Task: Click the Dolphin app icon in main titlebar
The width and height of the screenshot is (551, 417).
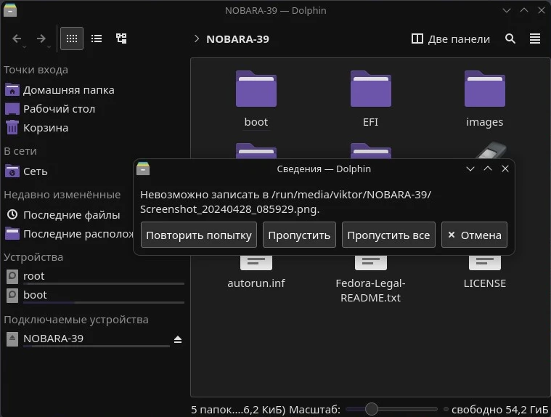Action: [10, 10]
